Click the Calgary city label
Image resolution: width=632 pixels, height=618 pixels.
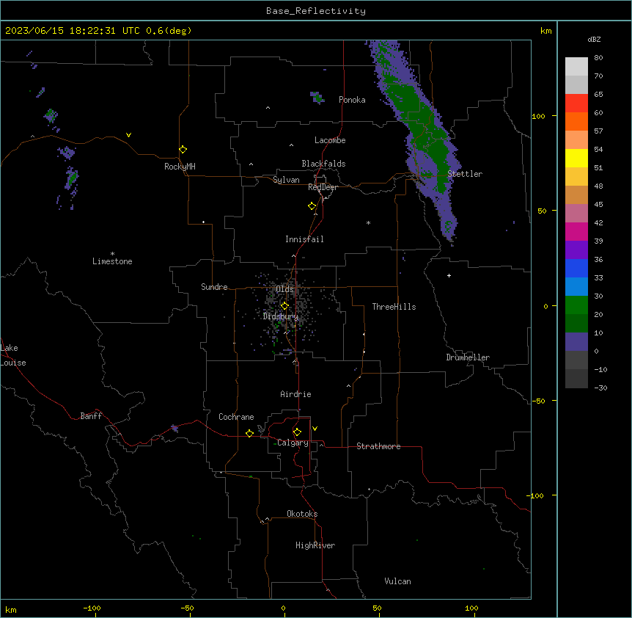click(x=293, y=443)
